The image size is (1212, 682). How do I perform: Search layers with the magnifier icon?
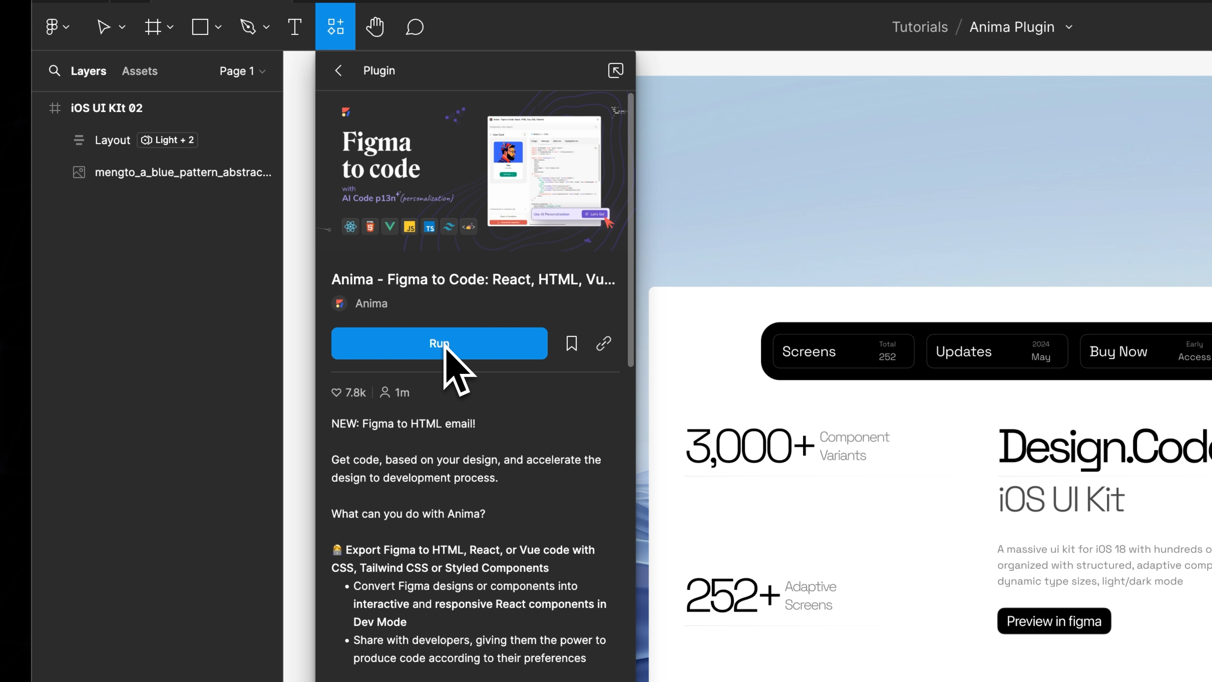point(55,71)
